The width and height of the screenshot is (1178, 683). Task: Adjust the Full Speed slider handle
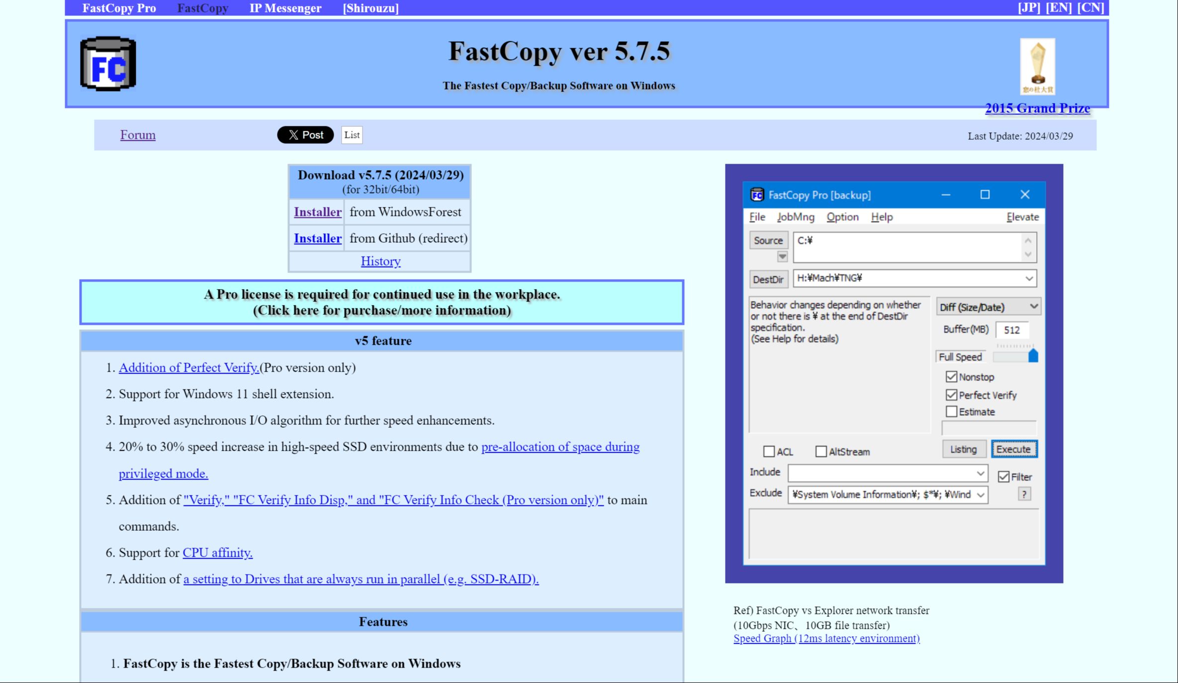1033,356
